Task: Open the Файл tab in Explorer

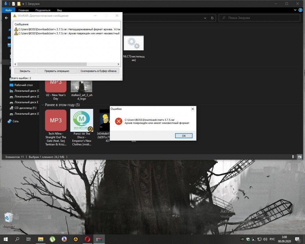Action: [x=9, y=10]
